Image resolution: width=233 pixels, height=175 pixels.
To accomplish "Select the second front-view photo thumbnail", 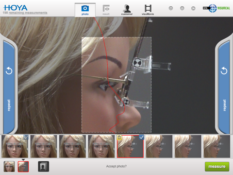I will pyautogui.click(x=44, y=146).
